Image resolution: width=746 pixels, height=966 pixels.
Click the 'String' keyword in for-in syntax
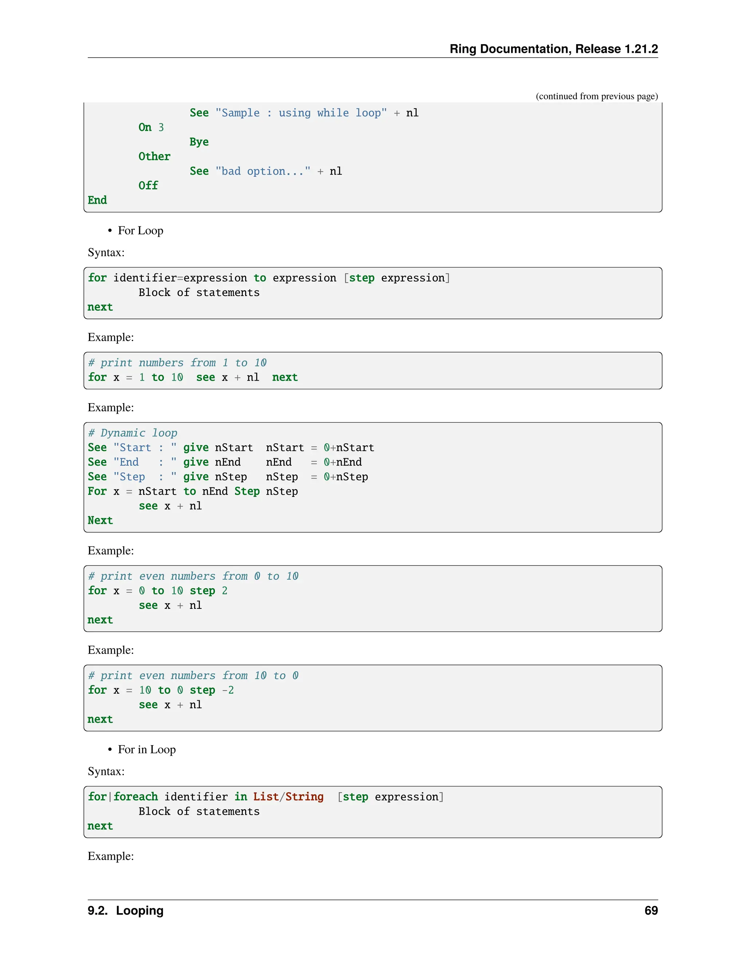pos(304,796)
